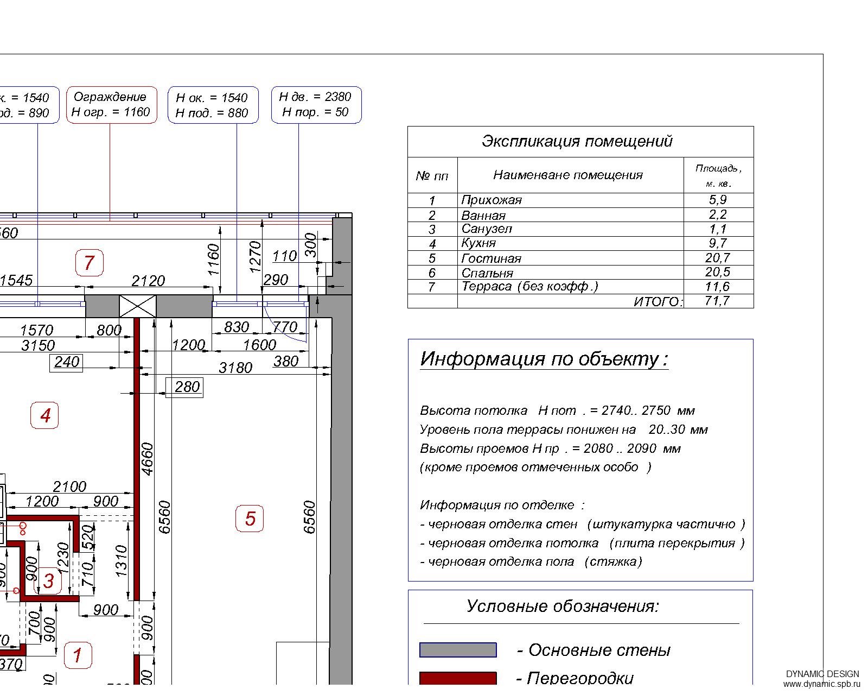Click the boxed dimension 240

coord(67,362)
